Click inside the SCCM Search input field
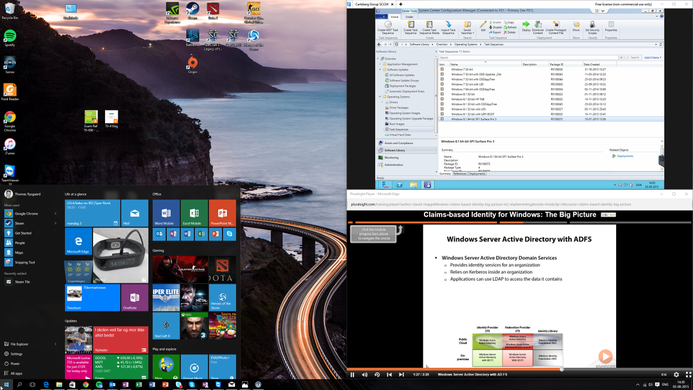693x390 pixels. click(528, 58)
